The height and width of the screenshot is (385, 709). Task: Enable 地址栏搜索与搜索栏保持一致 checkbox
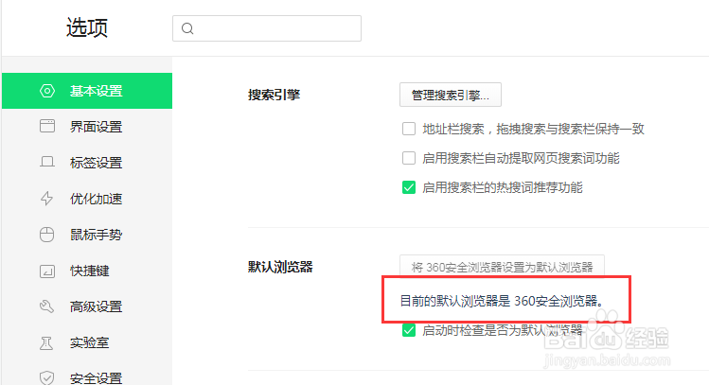409,129
